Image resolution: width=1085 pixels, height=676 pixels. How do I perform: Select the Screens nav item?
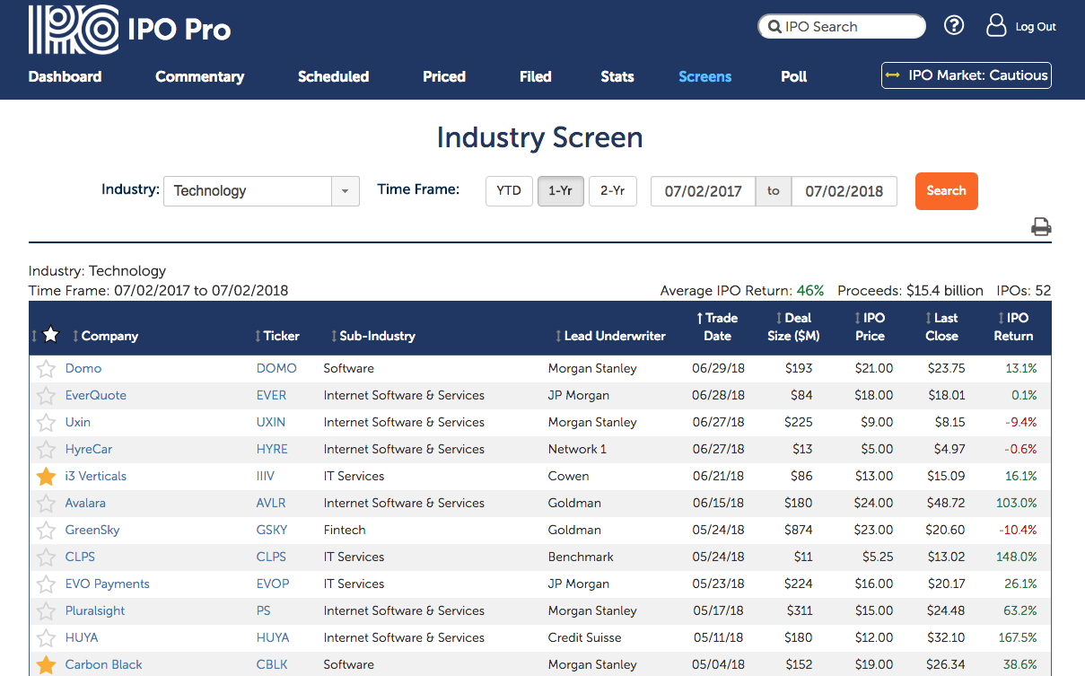pos(704,76)
